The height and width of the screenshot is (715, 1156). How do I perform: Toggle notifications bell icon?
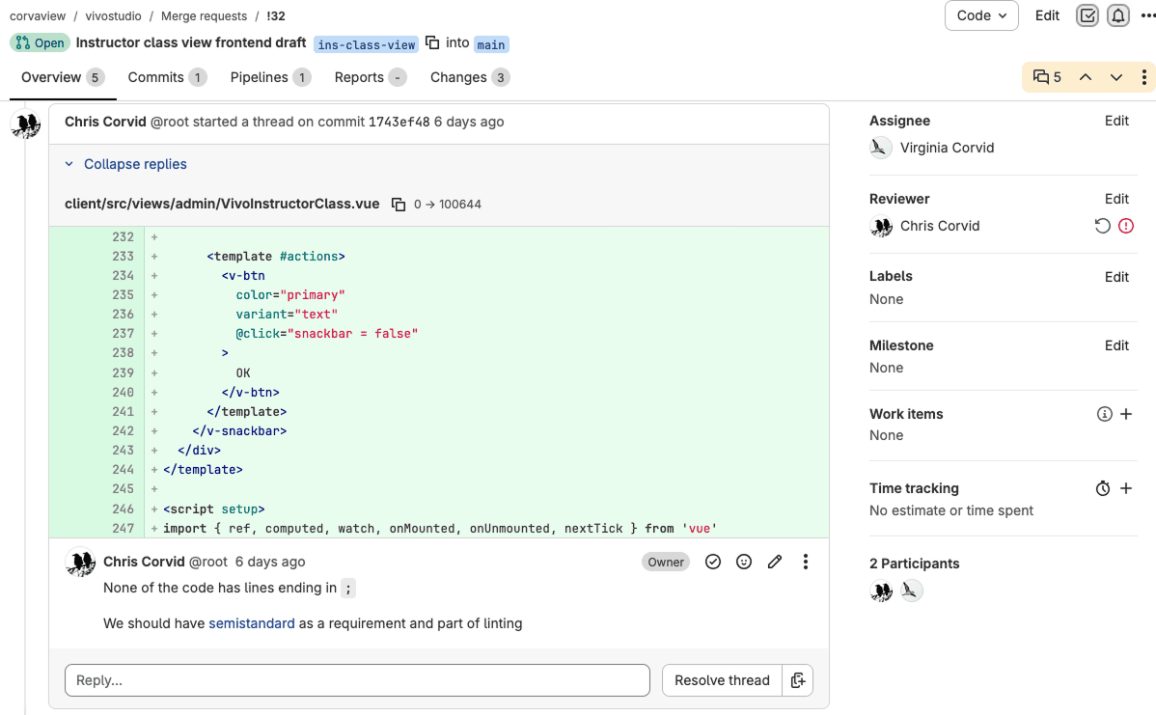pyautogui.click(x=1118, y=15)
